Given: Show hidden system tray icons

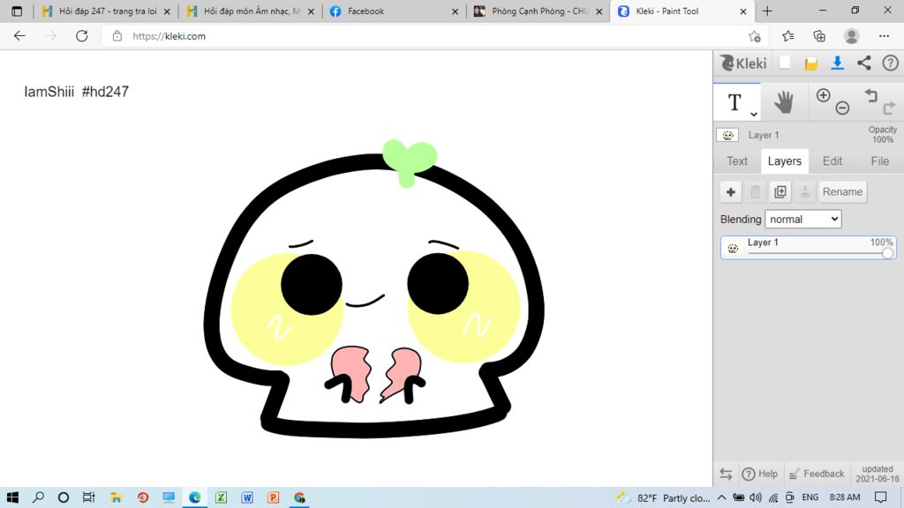Looking at the screenshot, I should 722,497.
